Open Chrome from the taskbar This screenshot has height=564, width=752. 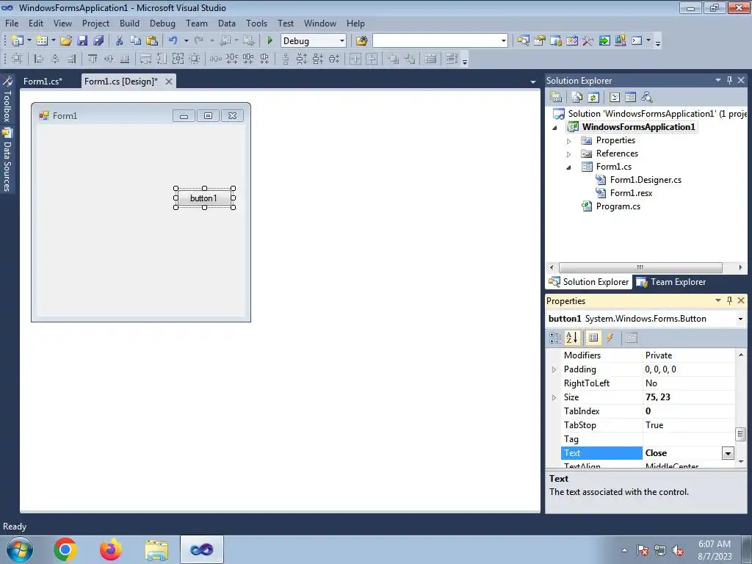[65, 549]
